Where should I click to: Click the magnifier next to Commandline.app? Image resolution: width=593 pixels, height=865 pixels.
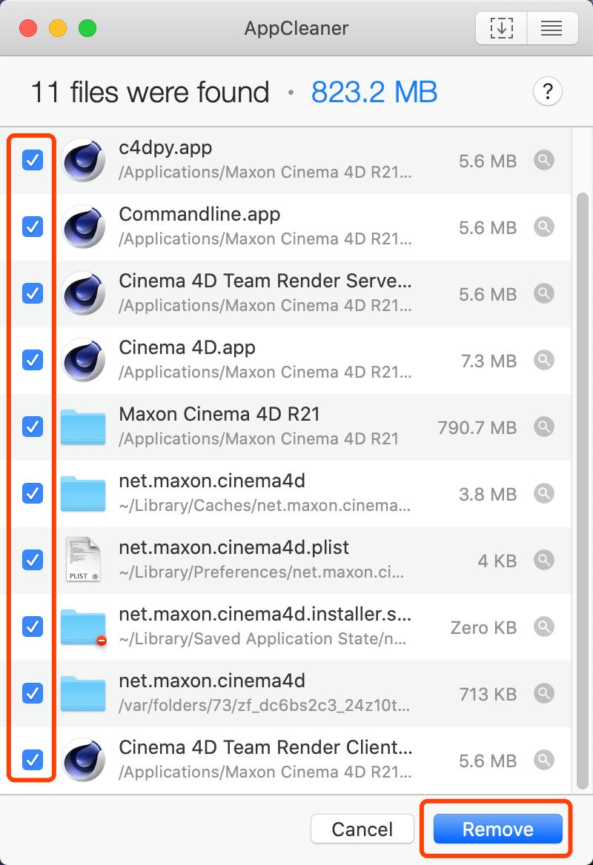point(544,227)
